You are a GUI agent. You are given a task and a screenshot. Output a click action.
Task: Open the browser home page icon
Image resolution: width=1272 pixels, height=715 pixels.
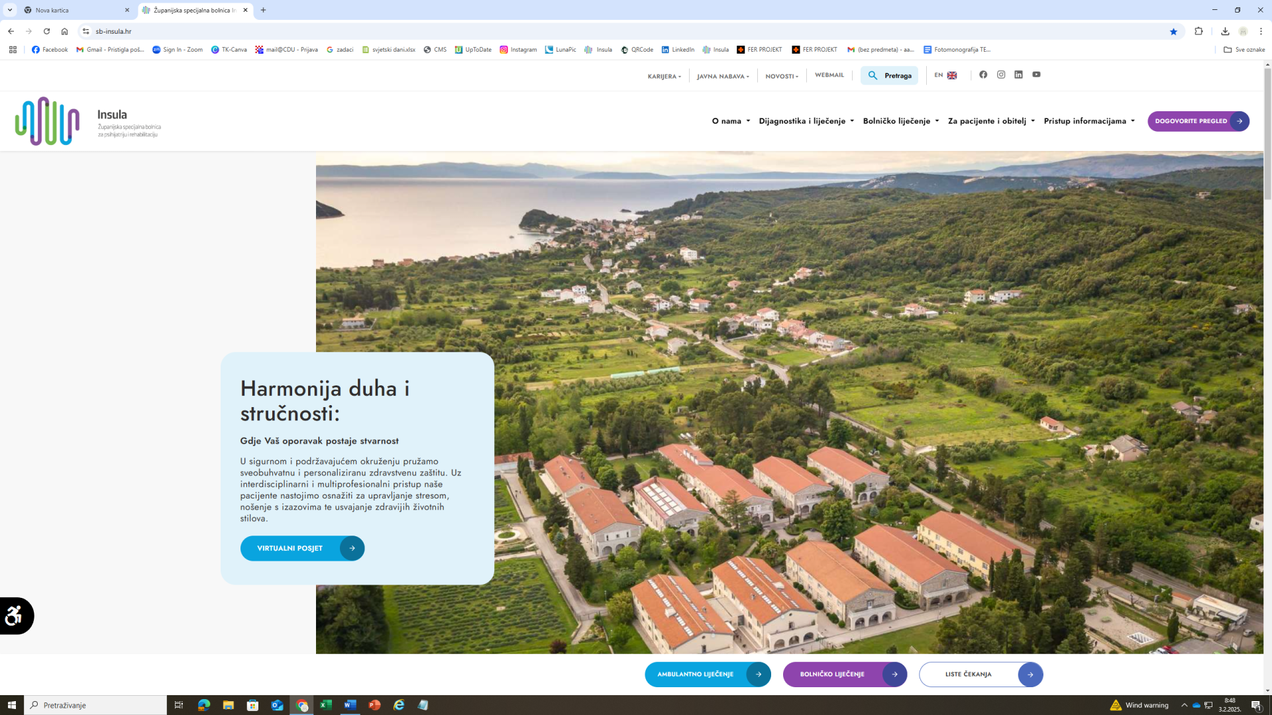(x=64, y=31)
